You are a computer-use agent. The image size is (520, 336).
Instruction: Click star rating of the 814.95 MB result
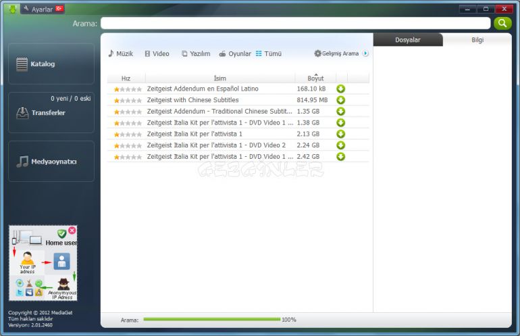(128, 100)
